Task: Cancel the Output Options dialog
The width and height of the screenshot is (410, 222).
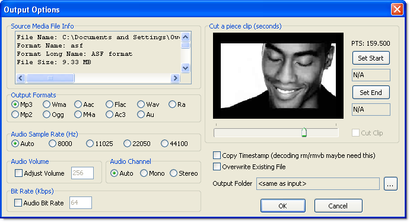Action: coord(338,206)
